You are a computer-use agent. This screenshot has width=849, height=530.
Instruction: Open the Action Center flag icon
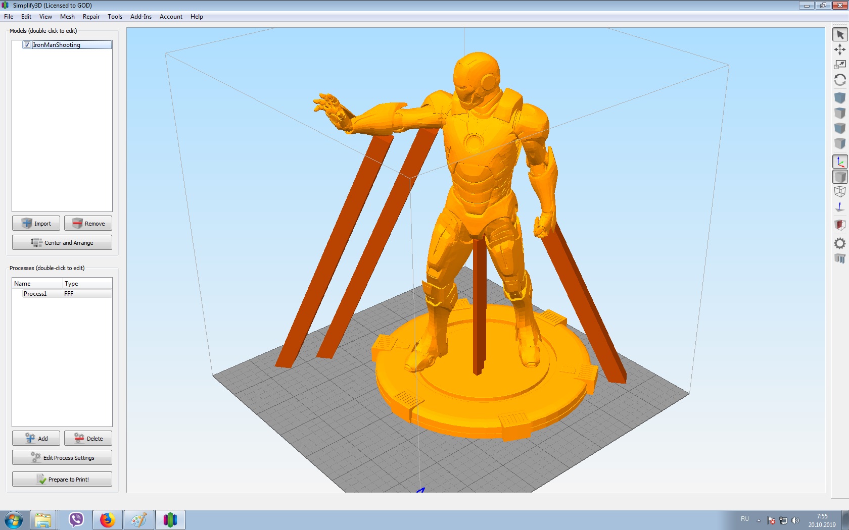[771, 520]
